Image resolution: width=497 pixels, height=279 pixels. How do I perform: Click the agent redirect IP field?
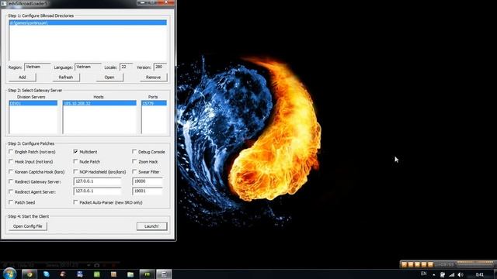point(97,191)
